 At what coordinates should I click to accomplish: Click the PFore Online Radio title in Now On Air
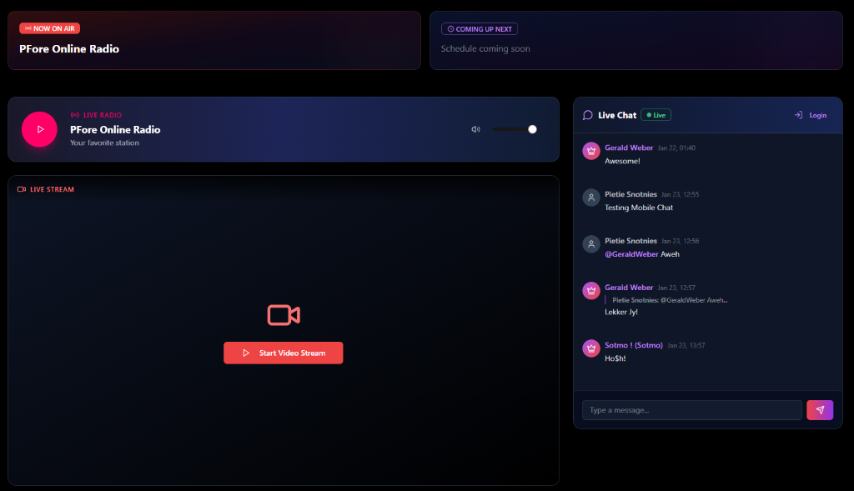pos(69,49)
